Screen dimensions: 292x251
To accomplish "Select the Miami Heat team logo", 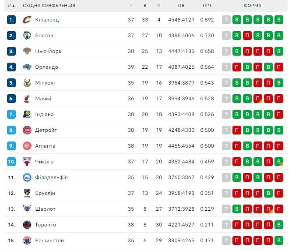I will click(27, 99).
